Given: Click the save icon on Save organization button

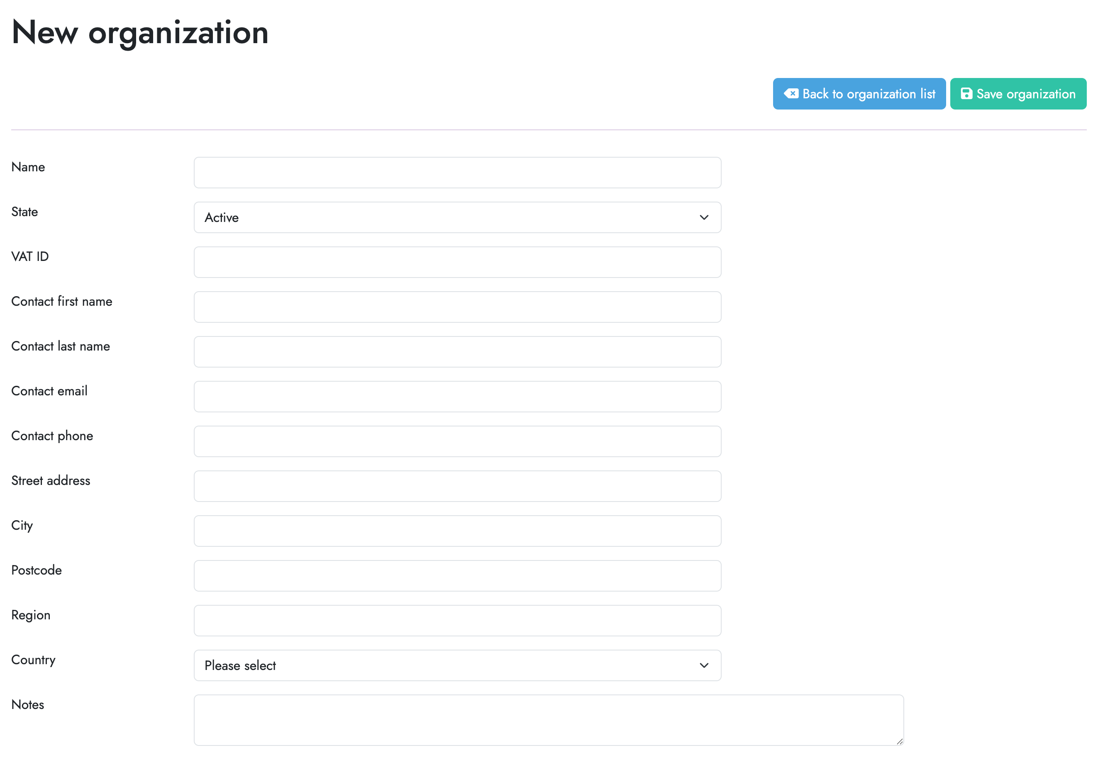Looking at the screenshot, I should 966,94.
